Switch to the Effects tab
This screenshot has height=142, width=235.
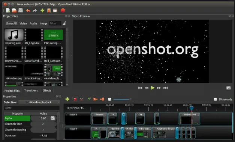tap(47, 91)
